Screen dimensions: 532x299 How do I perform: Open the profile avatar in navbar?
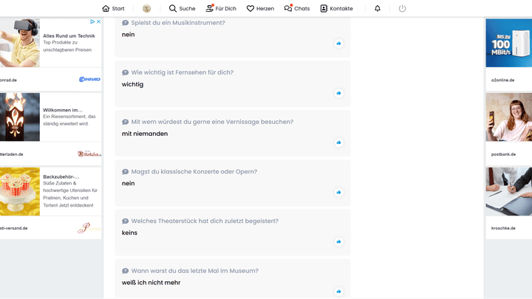click(147, 9)
